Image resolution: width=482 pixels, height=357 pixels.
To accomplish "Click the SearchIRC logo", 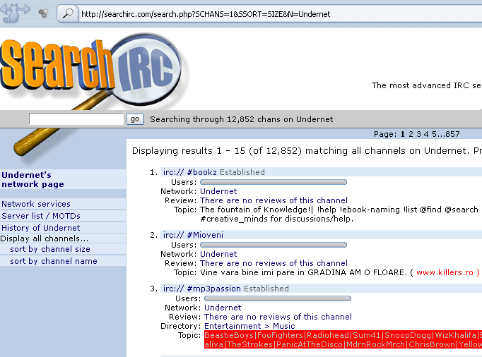I will (92, 71).
